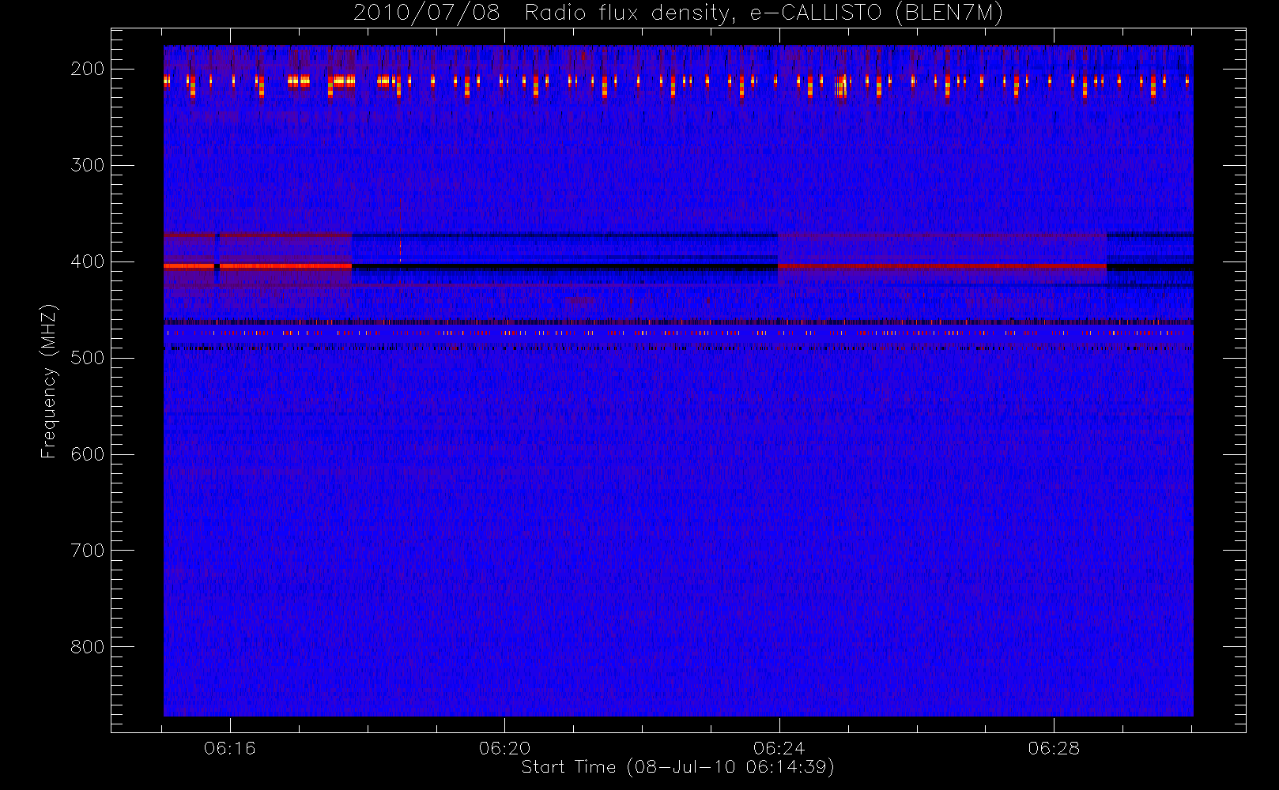1279x790 pixels.
Task: Select the 200 frequency tick label
Action: pos(88,69)
